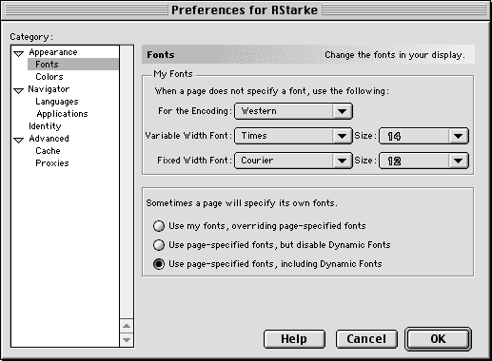Click 'Sometimes a page will specify its own fonts.' text

point(242,203)
